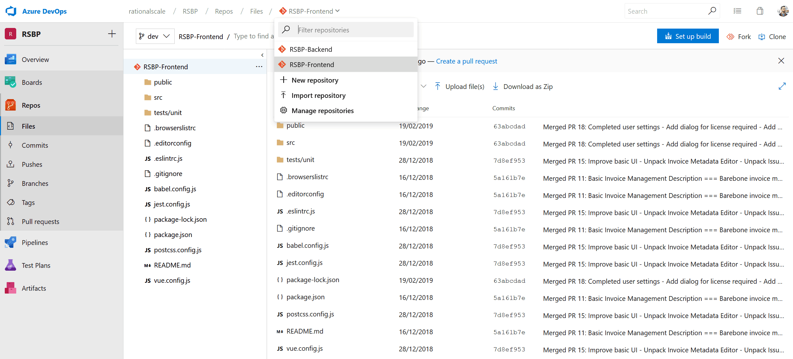
Task: Select .eslintrc.js in file tree
Action: point(168,158)
